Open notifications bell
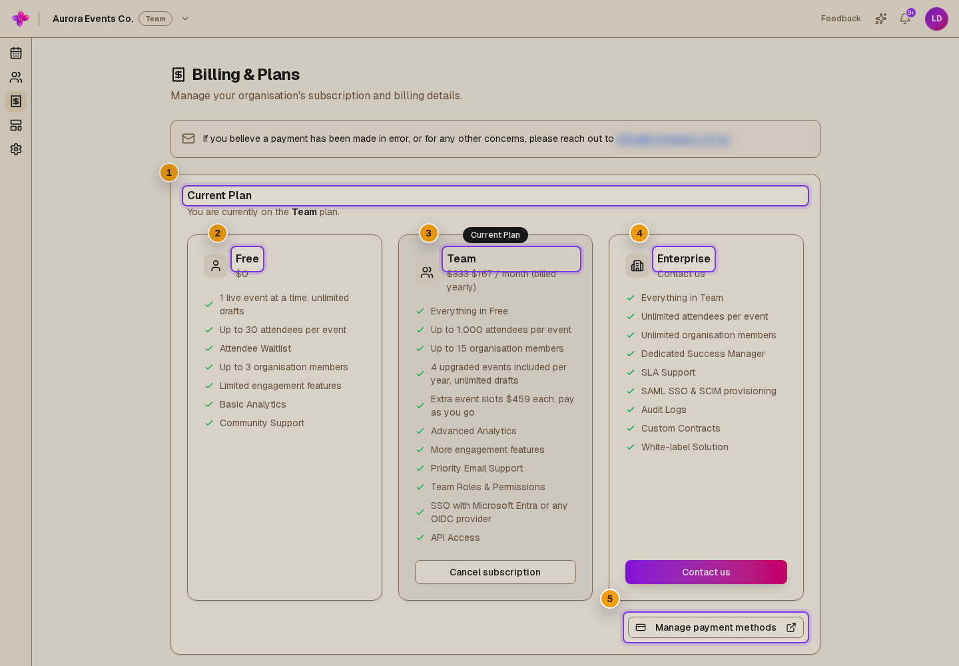This screenshot has width=959, height=666. pos(905,19)
